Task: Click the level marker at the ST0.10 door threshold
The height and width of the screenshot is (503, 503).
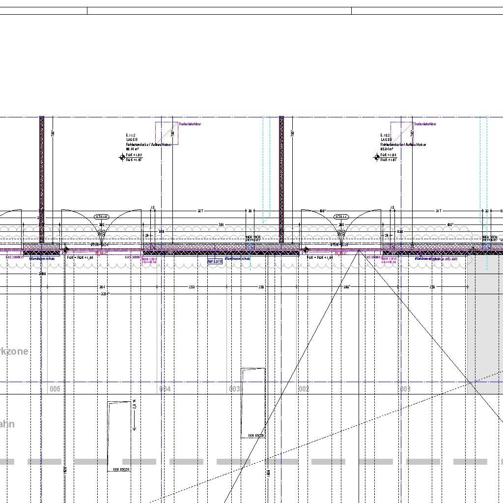Action: [66, 250]
